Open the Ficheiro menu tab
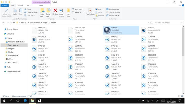Viewport: 185px width, 104px height. (x=5, y=5)
